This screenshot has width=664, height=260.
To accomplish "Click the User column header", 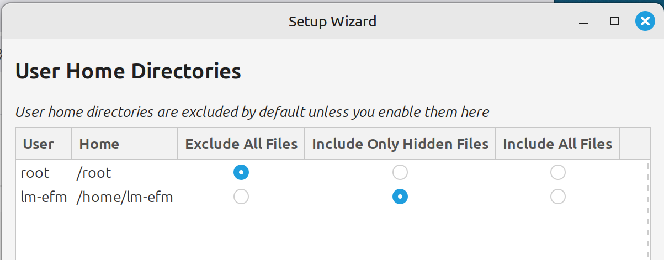I will click(x=39, y=145).
